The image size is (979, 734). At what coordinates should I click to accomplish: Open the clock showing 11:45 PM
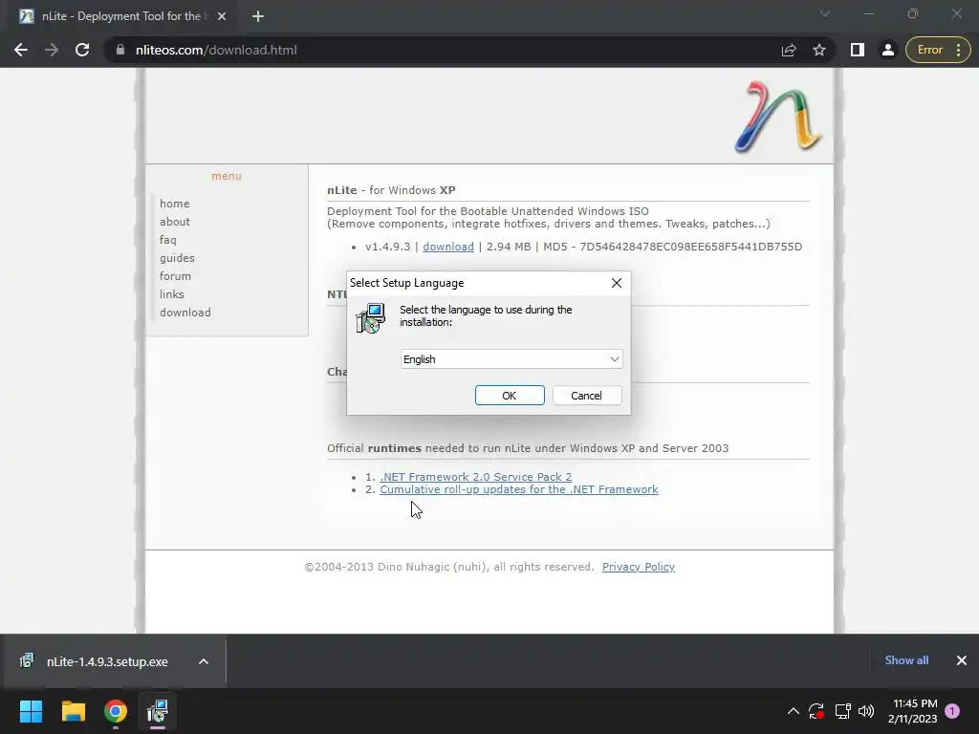[913, 711]
